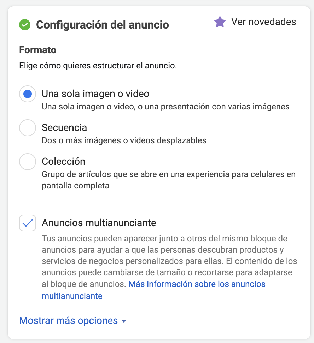Open the Ver novedades link
Screen dimensions: 314x343
263,22
